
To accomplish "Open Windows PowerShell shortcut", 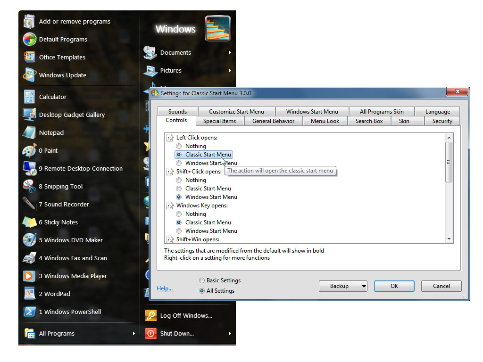I will tap(69, 312).
